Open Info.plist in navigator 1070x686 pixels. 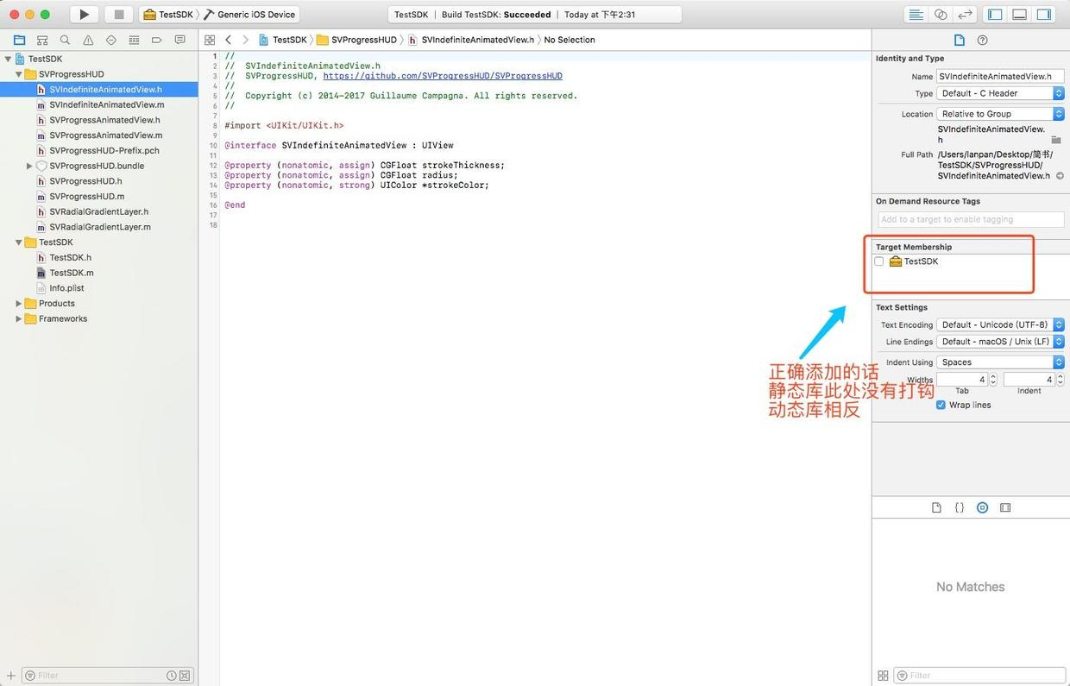[66, 288]
